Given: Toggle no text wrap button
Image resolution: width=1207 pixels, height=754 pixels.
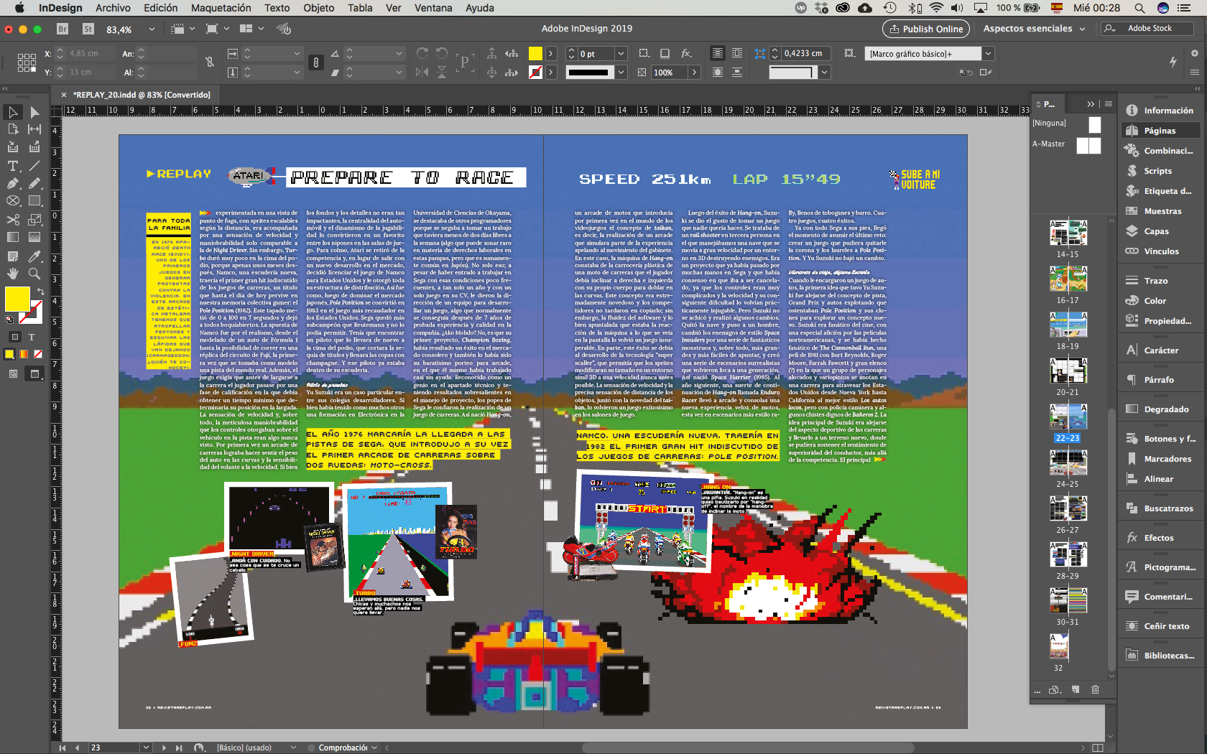Looking at the screenshot, I should click(x=718, y=53).
